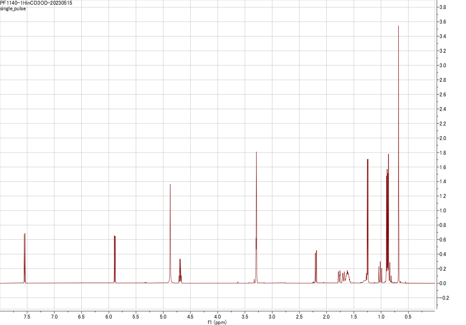Click the solvent peak at 3.3 ppm
Viewport: 466px width, 325px height.
pos(256,193)
